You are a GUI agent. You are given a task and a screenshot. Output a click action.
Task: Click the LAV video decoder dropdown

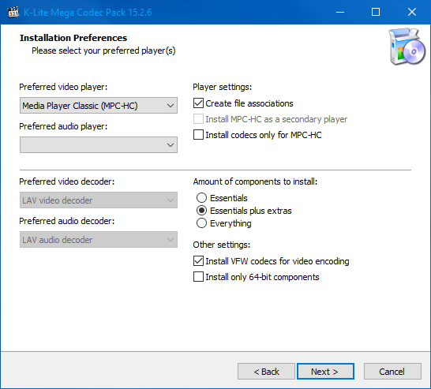[x=99, y=200]
